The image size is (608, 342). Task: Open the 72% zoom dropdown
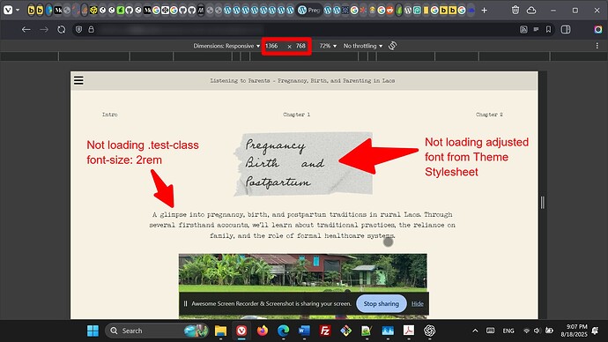click(328, 46)
